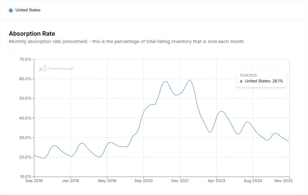Pick the May 2019 x-axis label

(107, 181)
